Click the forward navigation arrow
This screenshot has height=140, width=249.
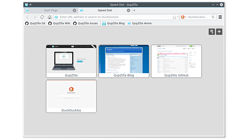(35, 17)
